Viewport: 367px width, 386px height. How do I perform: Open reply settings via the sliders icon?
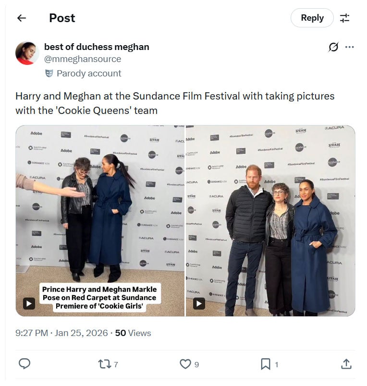coord(345,18)
